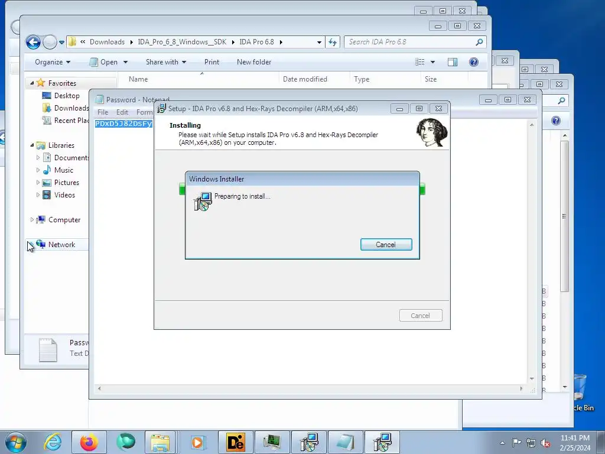Open the view options dropdown arrow

pyautogui.click(x=432, y=62)
